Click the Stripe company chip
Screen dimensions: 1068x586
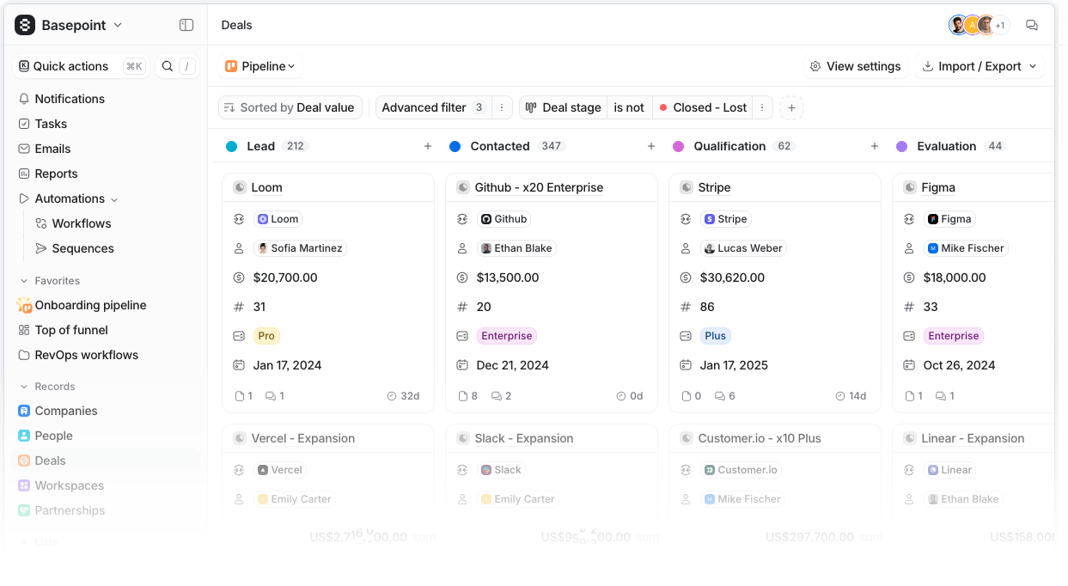point(726,219)
